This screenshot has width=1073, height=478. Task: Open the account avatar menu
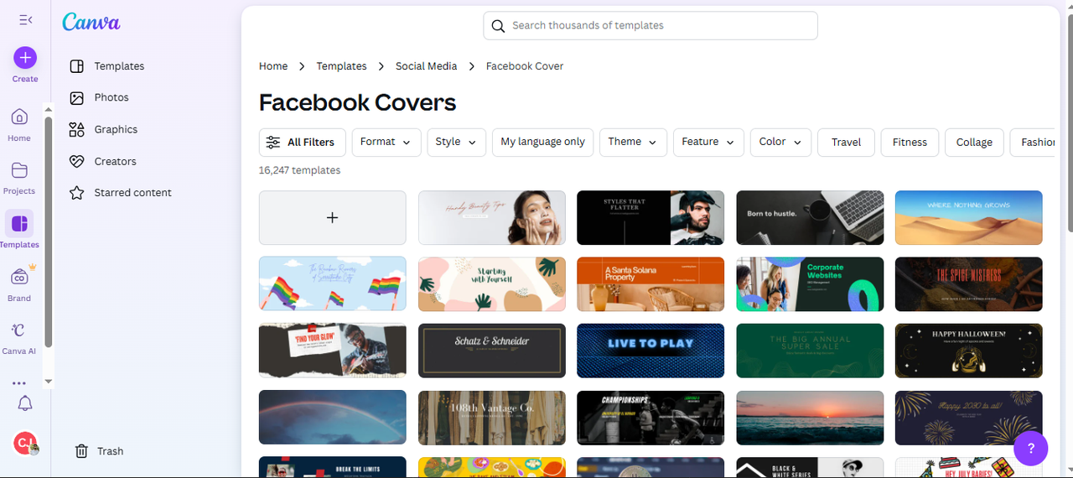pyautogui.click(x=25, y=443)
